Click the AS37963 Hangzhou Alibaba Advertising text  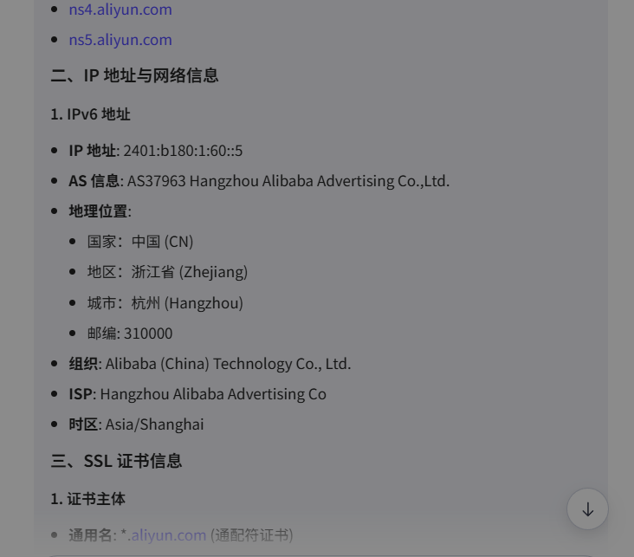click(288, 181)
